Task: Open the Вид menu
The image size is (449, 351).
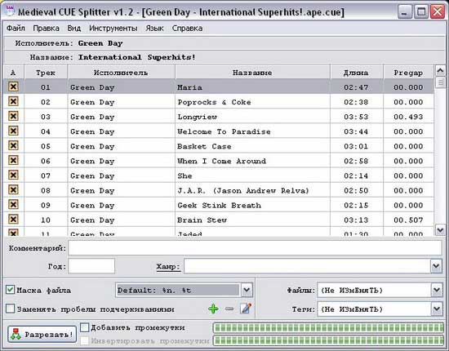Action: 74,28
